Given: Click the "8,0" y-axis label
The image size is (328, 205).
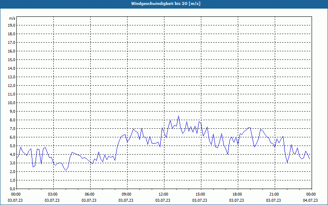Looking at the screenshot, I should [x=13, y=120].
